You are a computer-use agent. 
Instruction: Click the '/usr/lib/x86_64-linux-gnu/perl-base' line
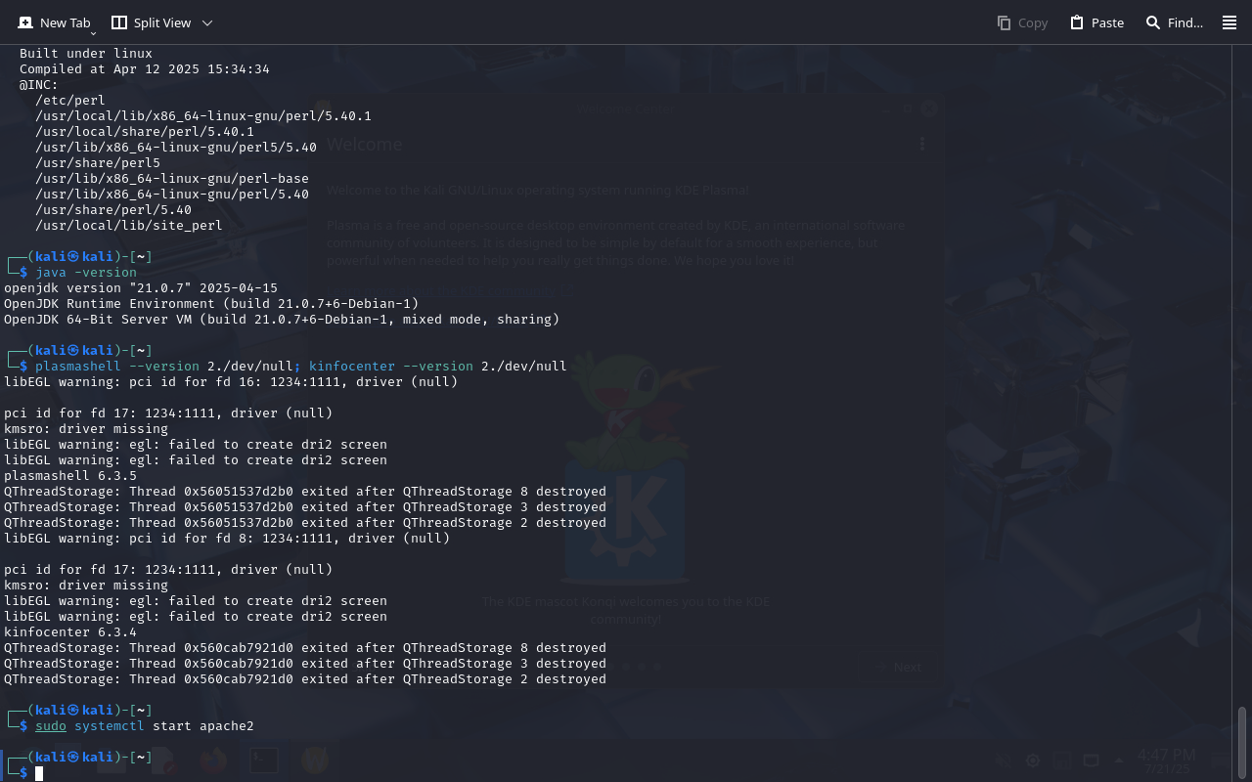click(x=172, y=178)
